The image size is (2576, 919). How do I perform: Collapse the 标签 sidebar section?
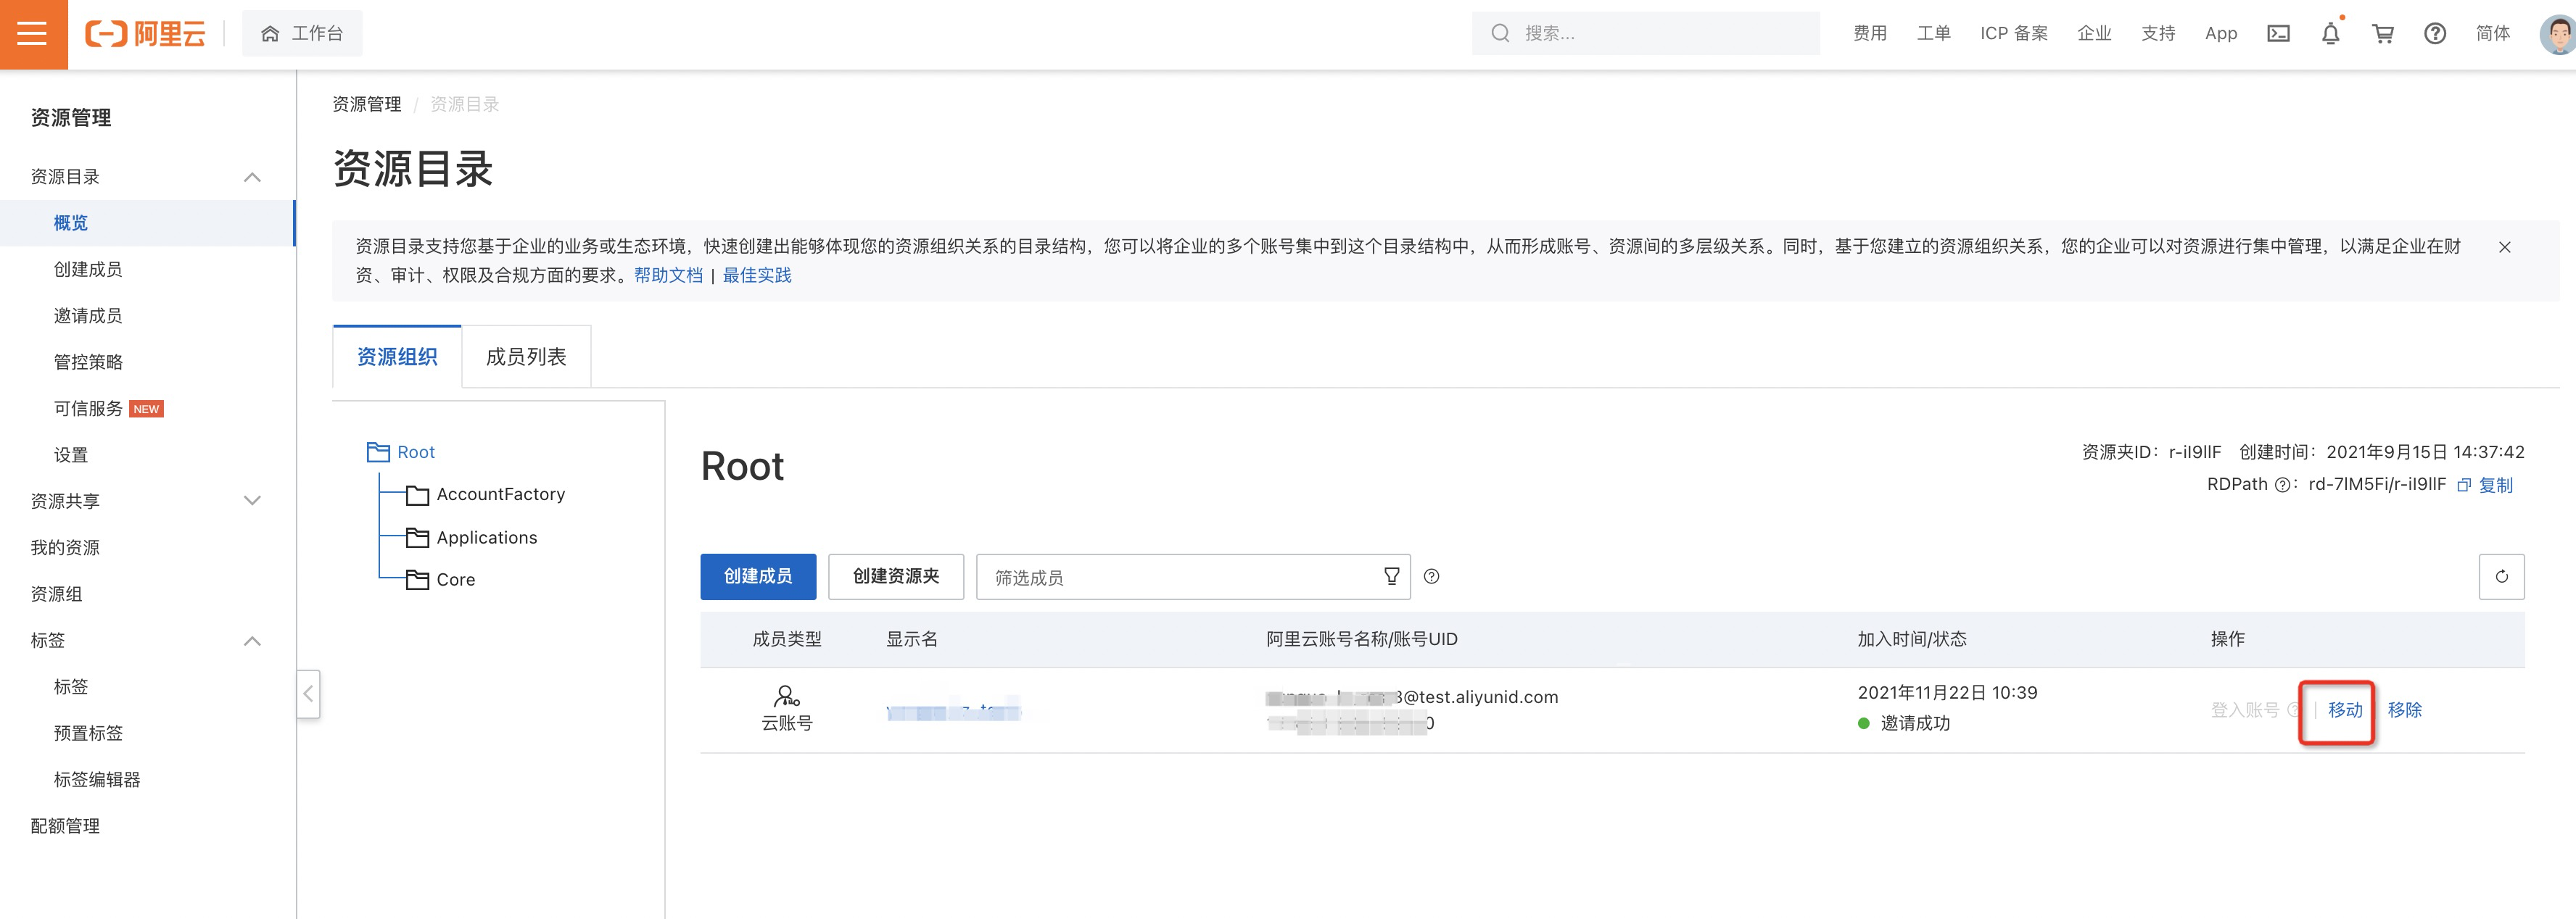coord(252,640)
